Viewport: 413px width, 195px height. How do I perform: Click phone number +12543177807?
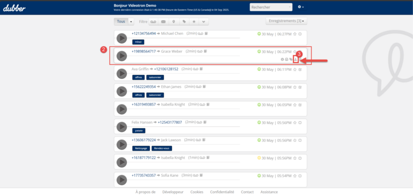coord(170,122)
